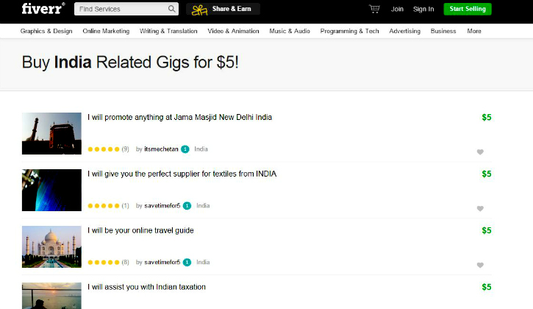Open gig promote anything at Jama Masjid

tap(180, 118)
